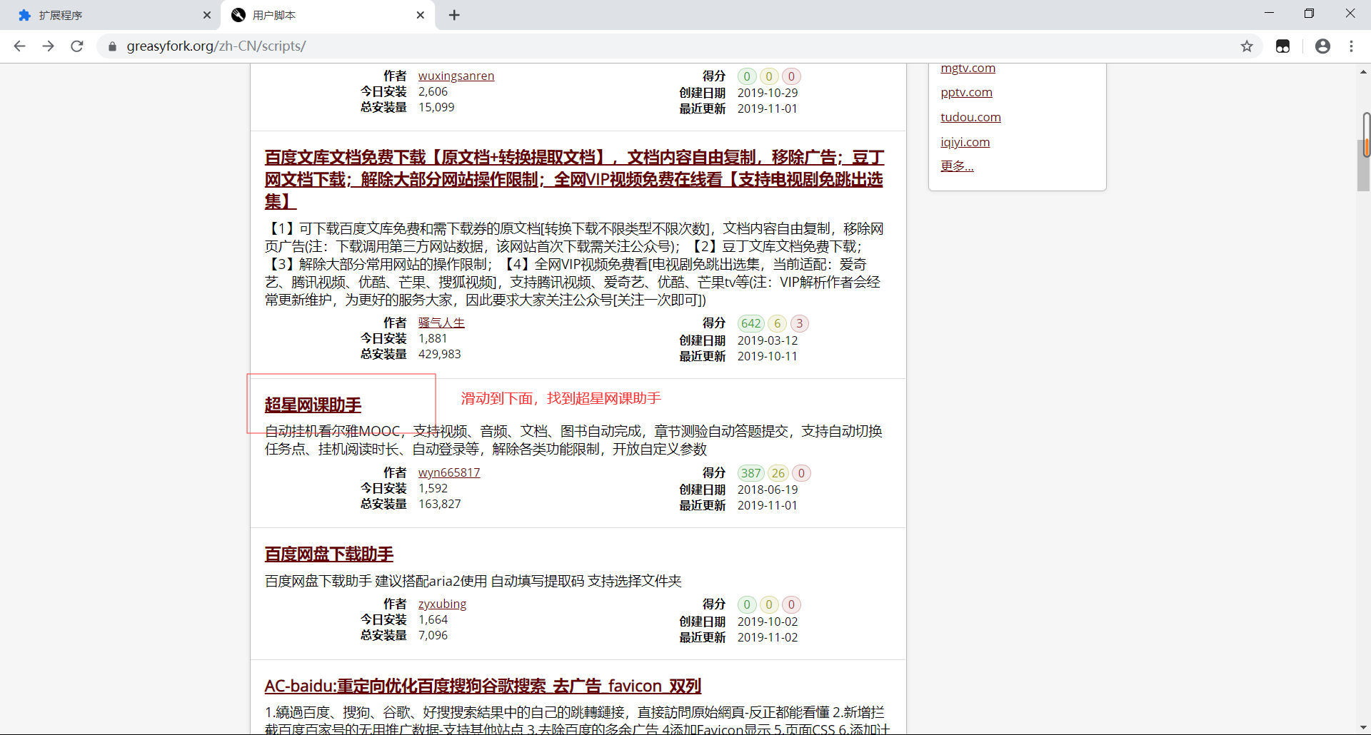Open the 百度网盘下载助手 script link
This screenshot has width=1371, height=735.
pyautogui.click(x=329, y=554)
